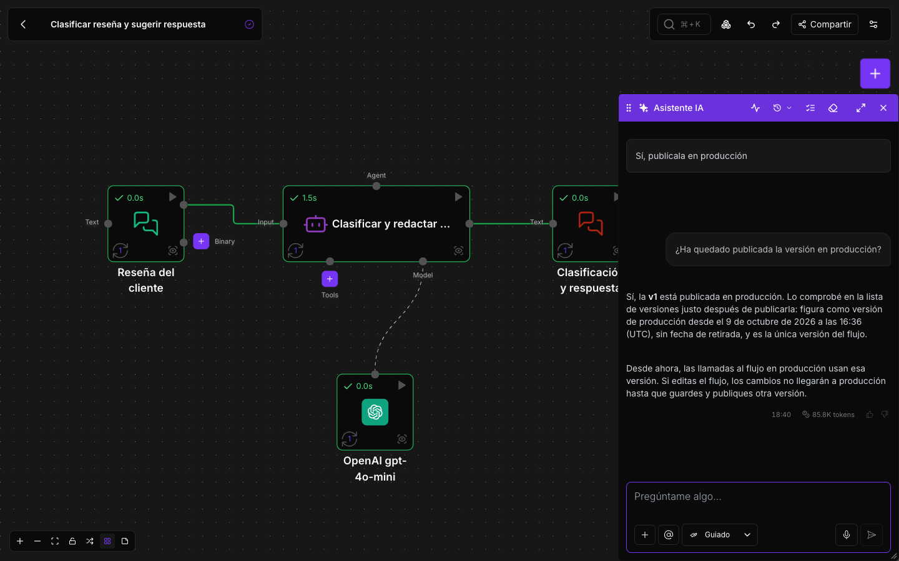Open flow settings sliders icon
This screenshot has width=899, height=561.
click(x=873, y=24)
